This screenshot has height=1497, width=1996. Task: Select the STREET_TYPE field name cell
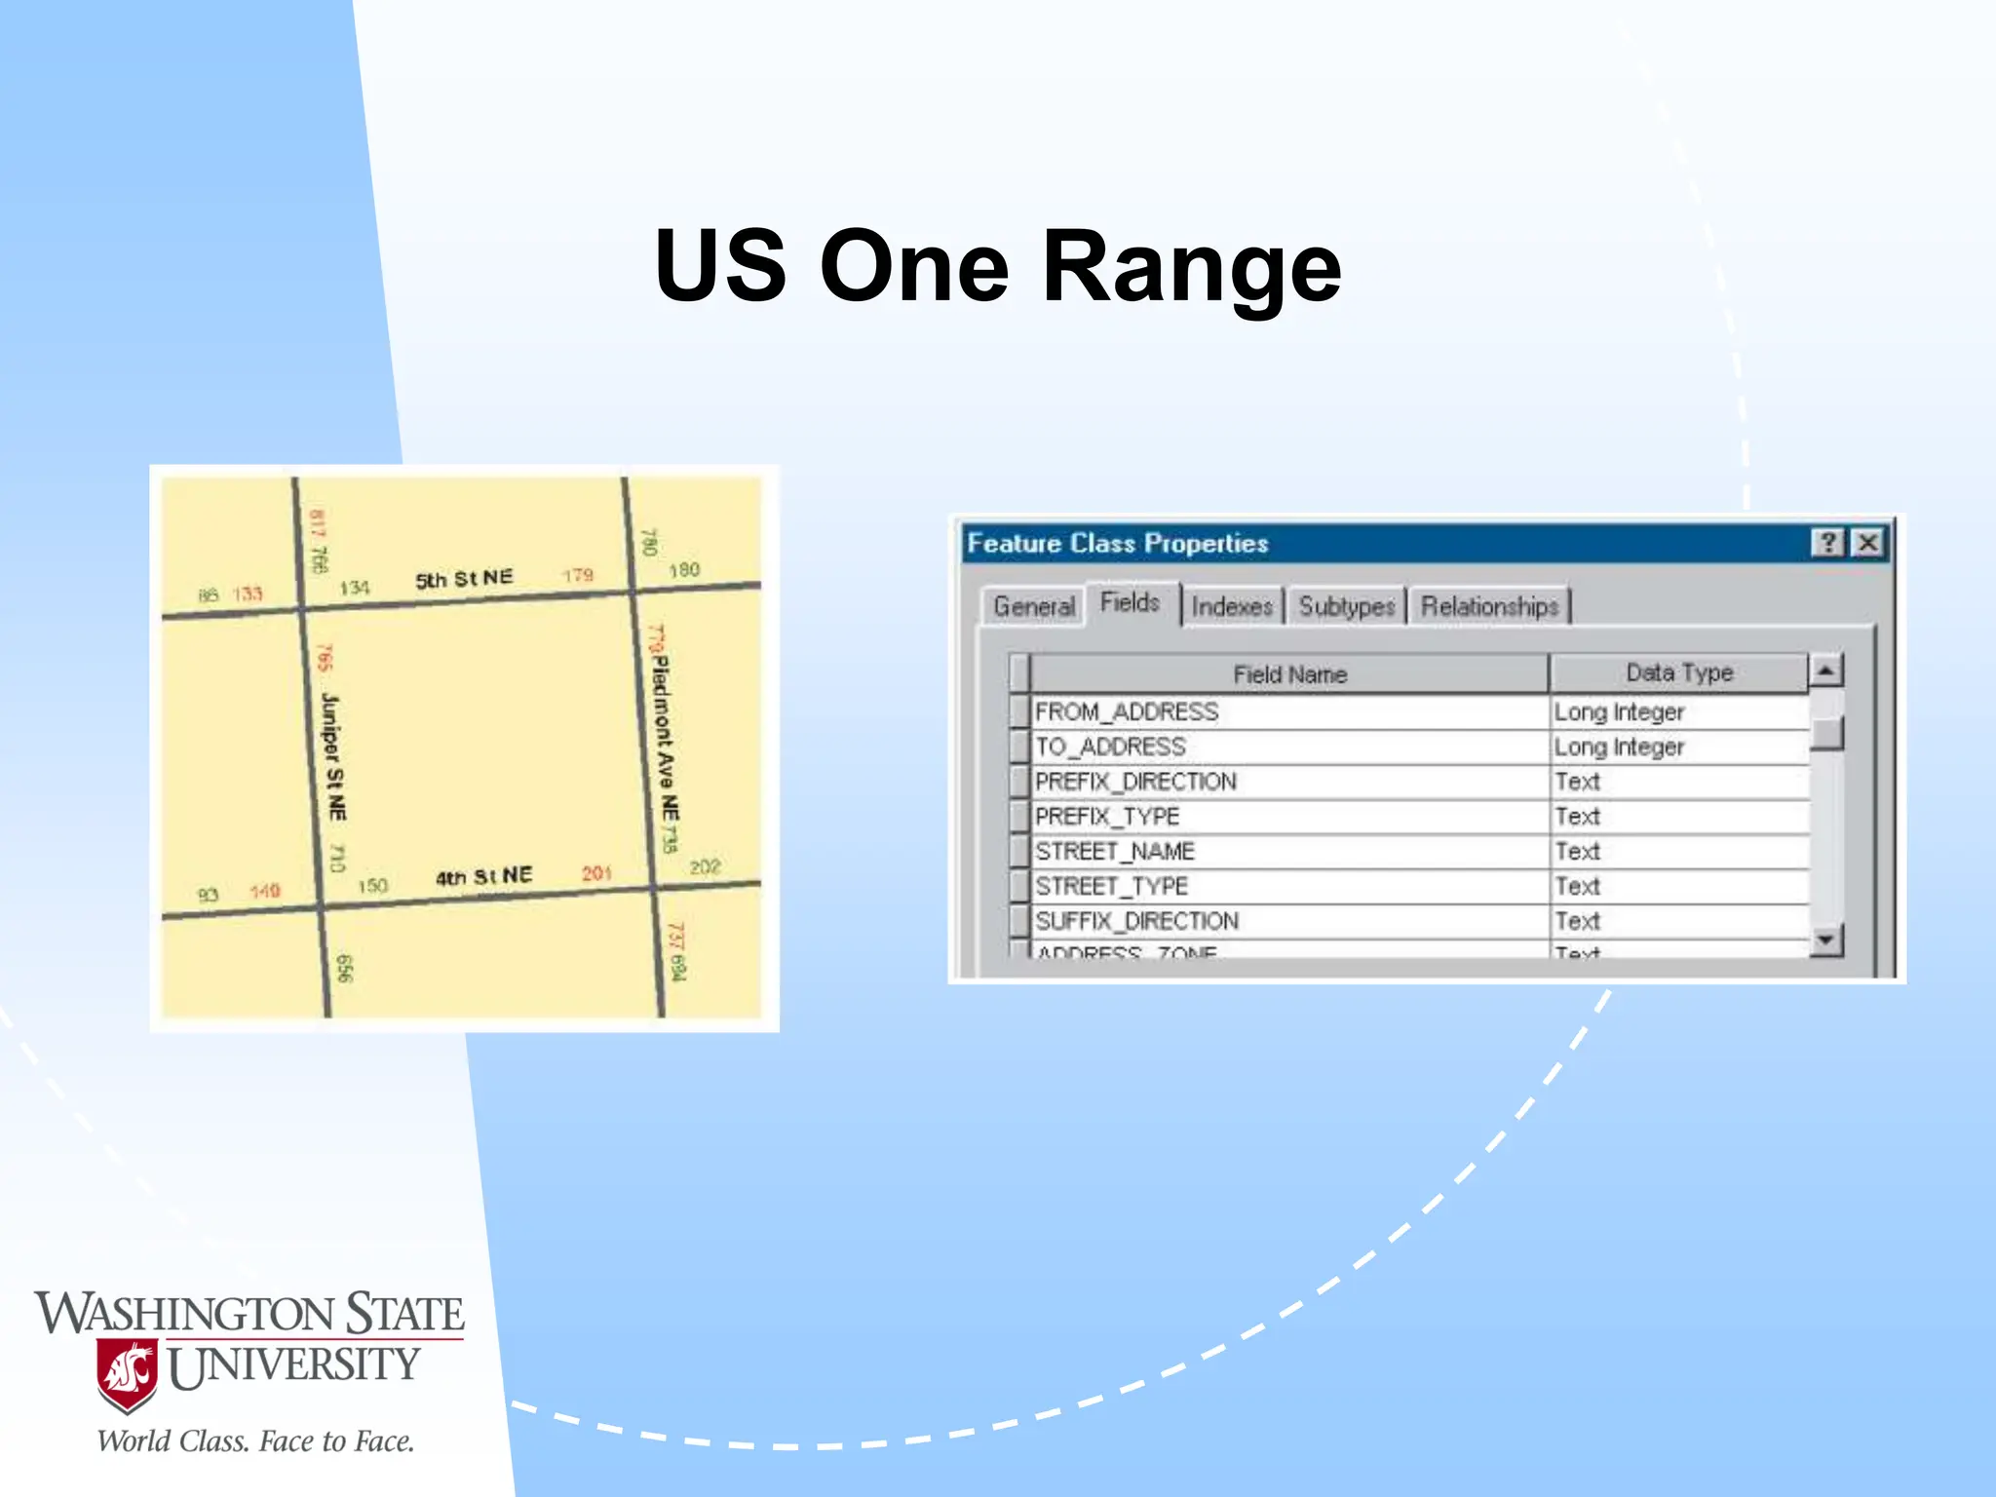1289,887
